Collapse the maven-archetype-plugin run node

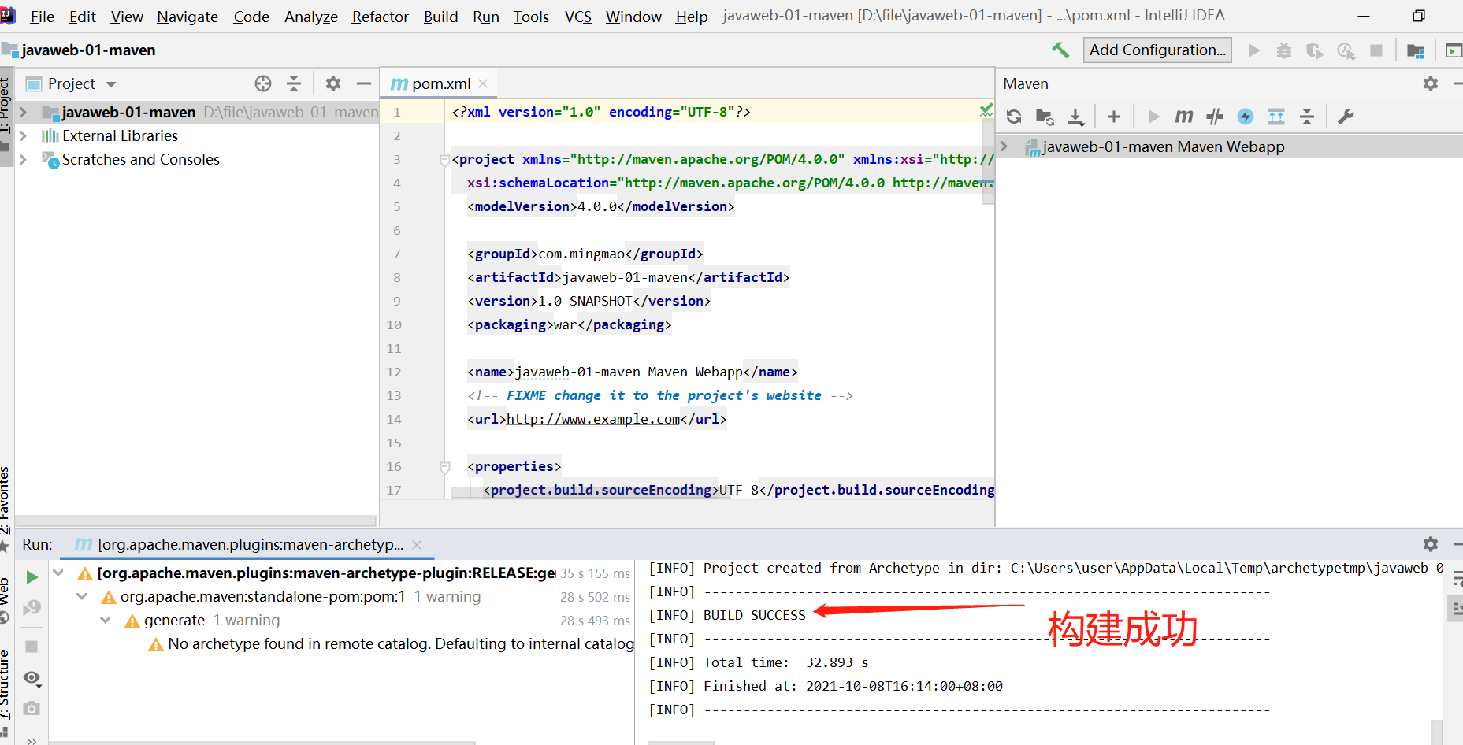point(58,573)
